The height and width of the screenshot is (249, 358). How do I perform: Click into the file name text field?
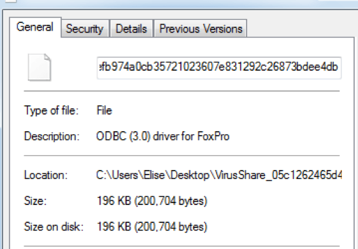pyautogui.click(x=219, y=68)
